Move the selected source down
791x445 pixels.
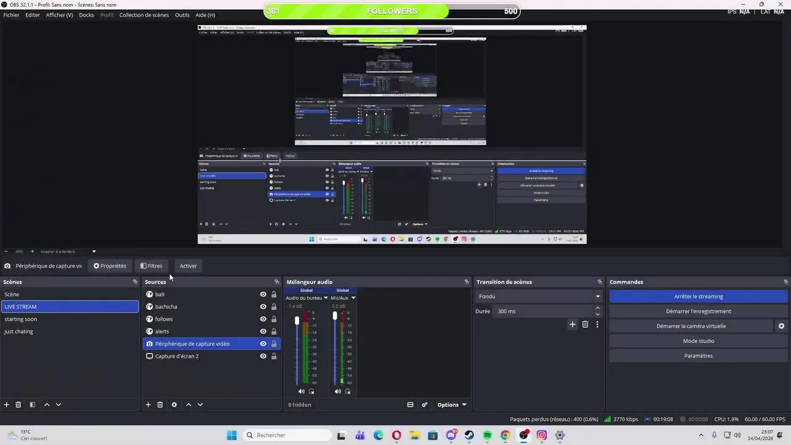point(200,405)
